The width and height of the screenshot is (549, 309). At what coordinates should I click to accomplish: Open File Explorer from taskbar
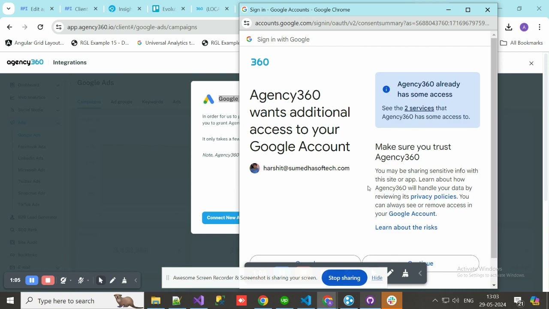156,301
